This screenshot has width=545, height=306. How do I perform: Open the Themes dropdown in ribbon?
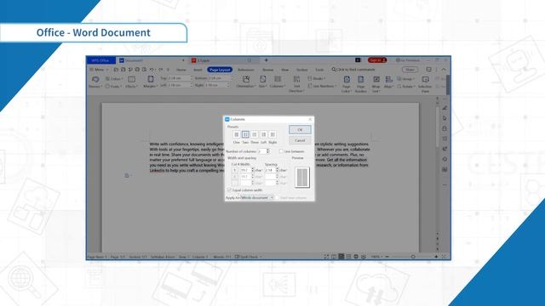pyautogui.click(x=95, y=82)
